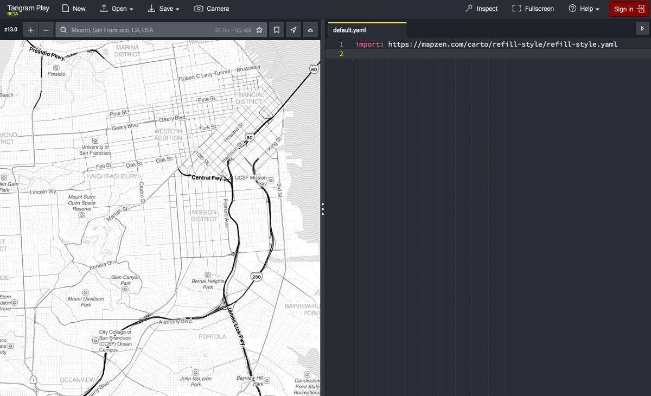The width and height of the screenshot is (651, 396).
Task: Open the Open dropdown menu
Action: tap(117, 9)
